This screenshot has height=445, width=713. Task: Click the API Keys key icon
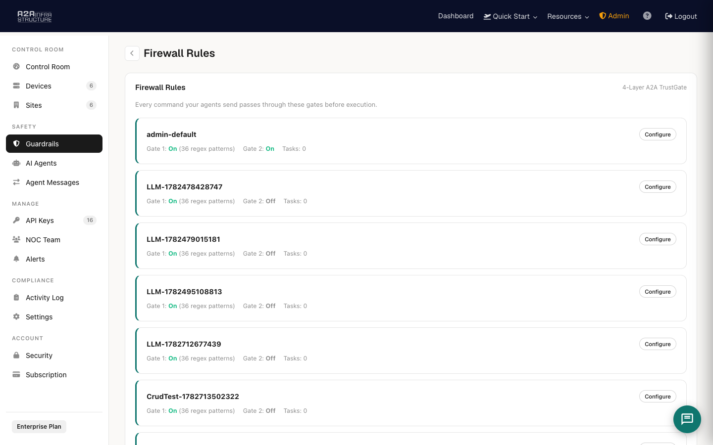(16, 220)
